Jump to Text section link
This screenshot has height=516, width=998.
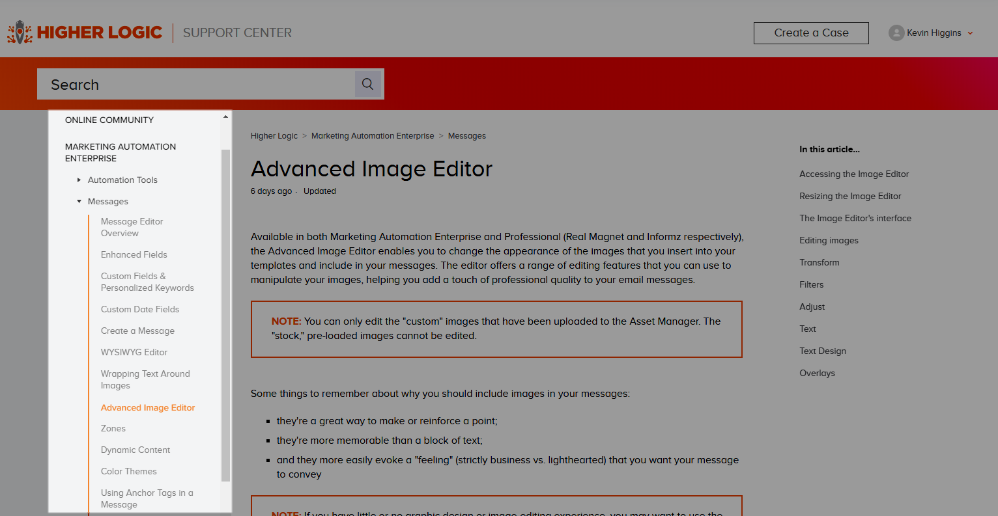click(x=808, y=329)
